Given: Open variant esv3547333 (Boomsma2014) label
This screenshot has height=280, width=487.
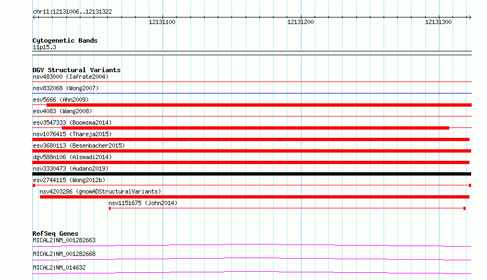Looking at the screenshot, I should (72, 122).
